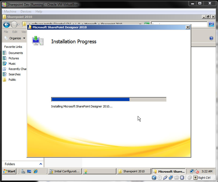Click the Public folder icon

click(5, 80)
